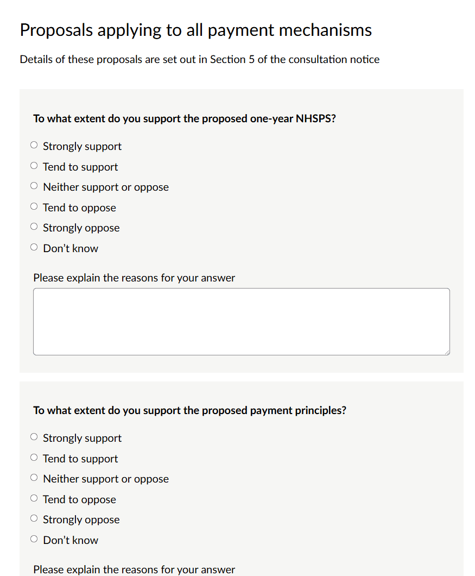Click the proposed payment principles question text
The image size is (475, 576).
[x=189, y=410]
